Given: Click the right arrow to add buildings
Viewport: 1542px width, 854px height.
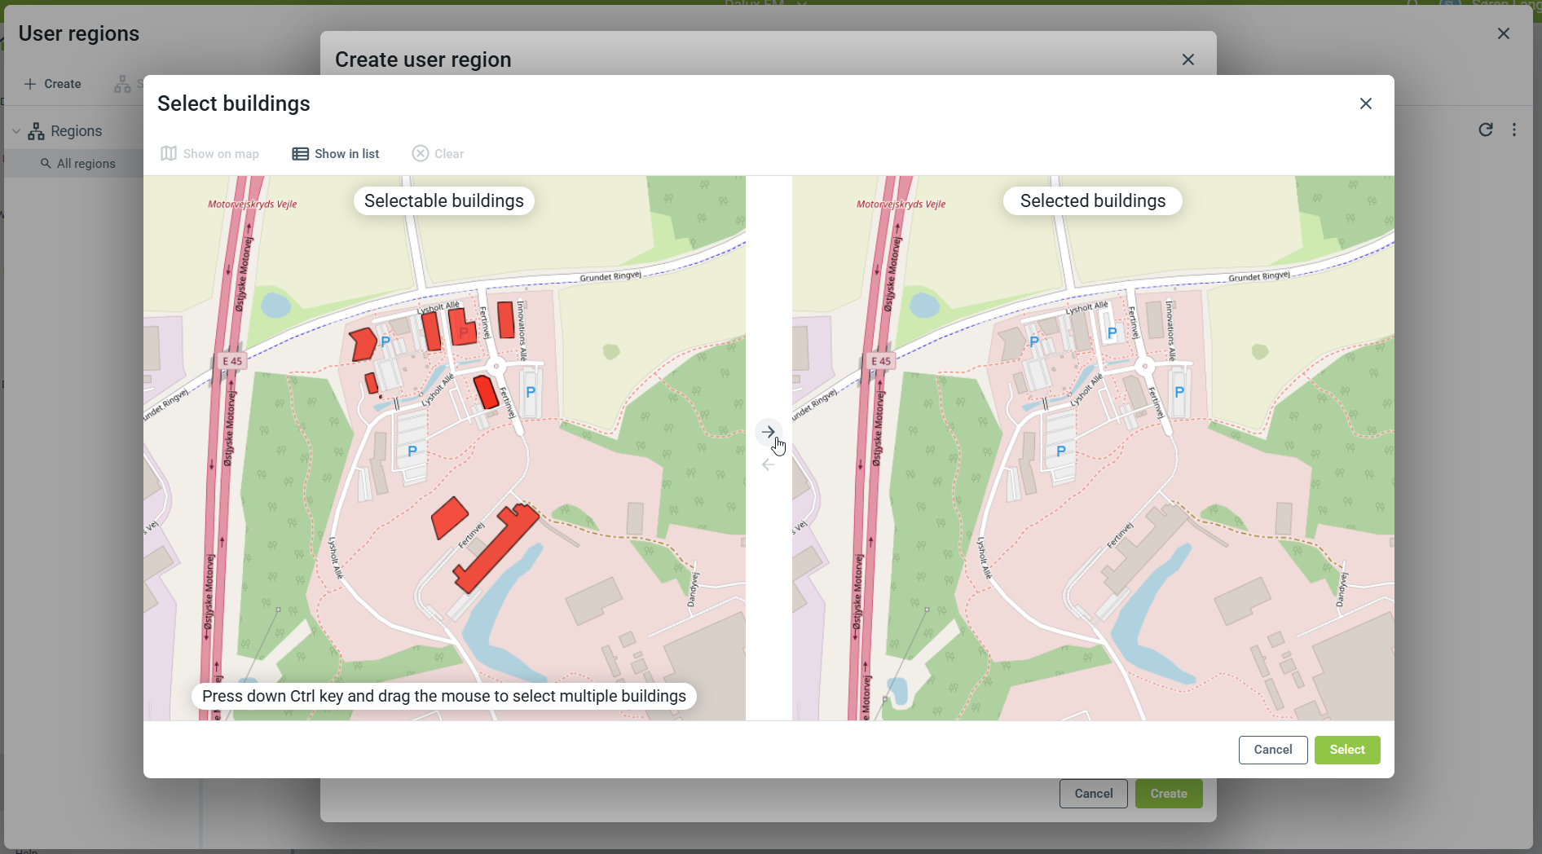Looking at the screenshot, I should [768, 432].
